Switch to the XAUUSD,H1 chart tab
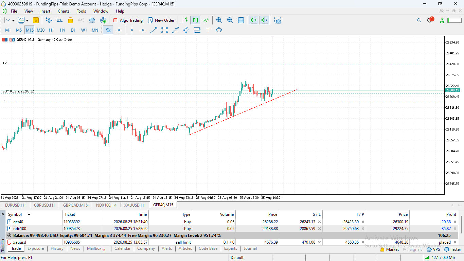Screen dimensions: 464x261 coord(135,205)
